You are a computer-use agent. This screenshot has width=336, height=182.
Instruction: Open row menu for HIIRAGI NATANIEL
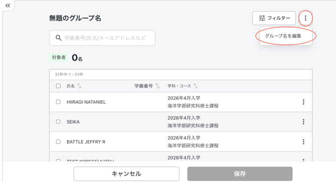303,102
